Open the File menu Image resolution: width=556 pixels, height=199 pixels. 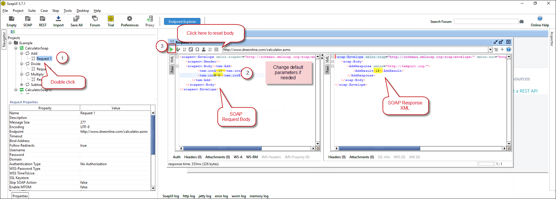point(5,11)
